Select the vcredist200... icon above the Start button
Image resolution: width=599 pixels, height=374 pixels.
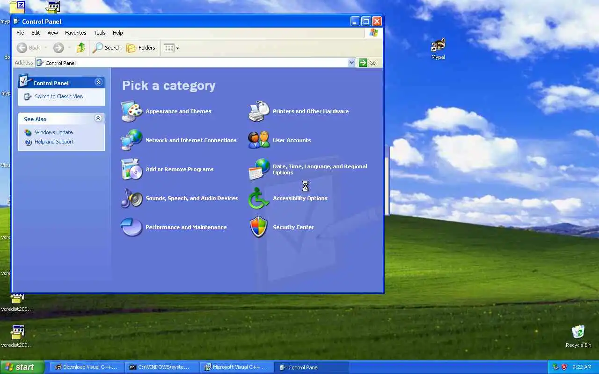(x=17, y=337)
